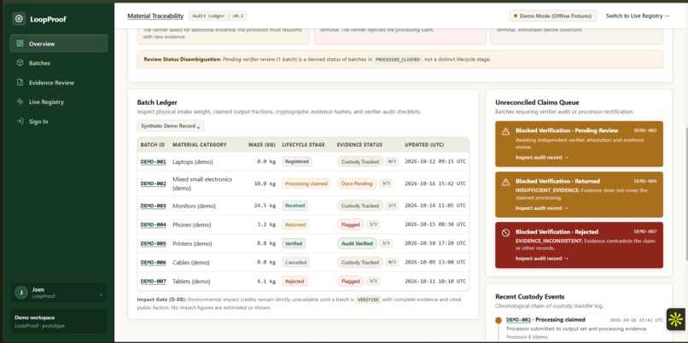Open the Overview sidebar item
The width and height of the screenshot is (688, 343).
(59, 44)
